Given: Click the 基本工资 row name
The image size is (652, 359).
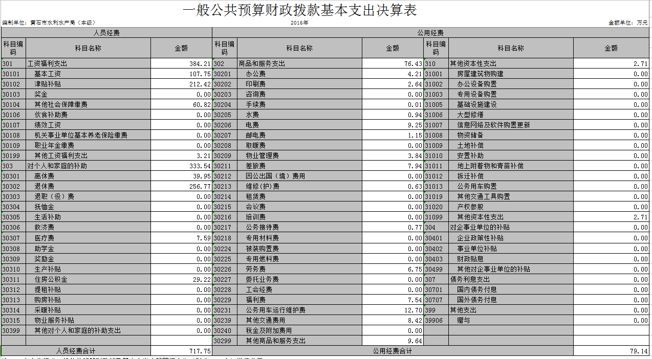Looking at the screenshot, I should click(x=89, y=74).
